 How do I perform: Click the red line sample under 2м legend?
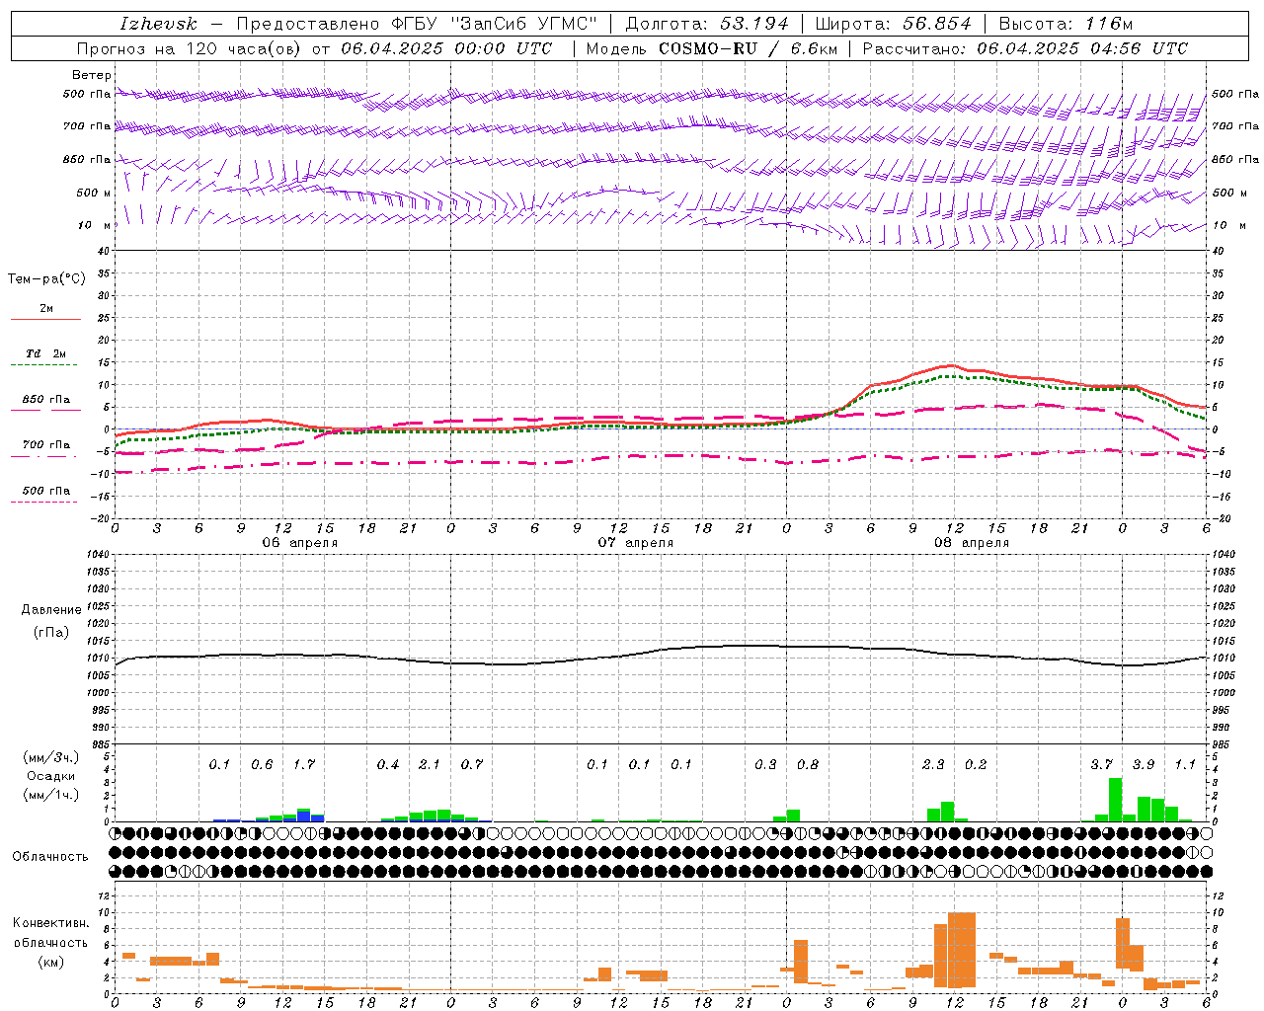click(45, 320)
